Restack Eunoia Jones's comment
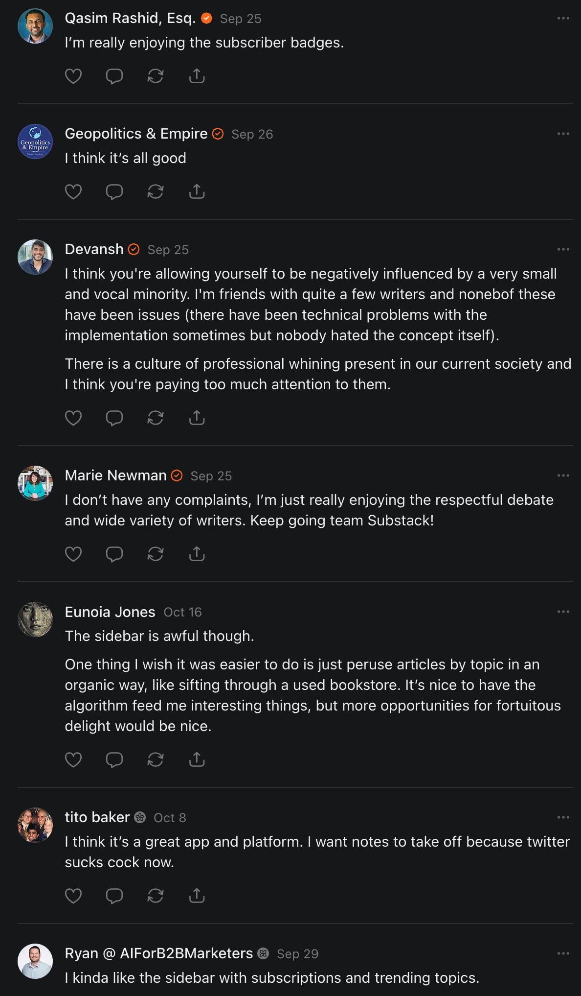581x996 pixels. pyautogui.click(x=156, y=759)
